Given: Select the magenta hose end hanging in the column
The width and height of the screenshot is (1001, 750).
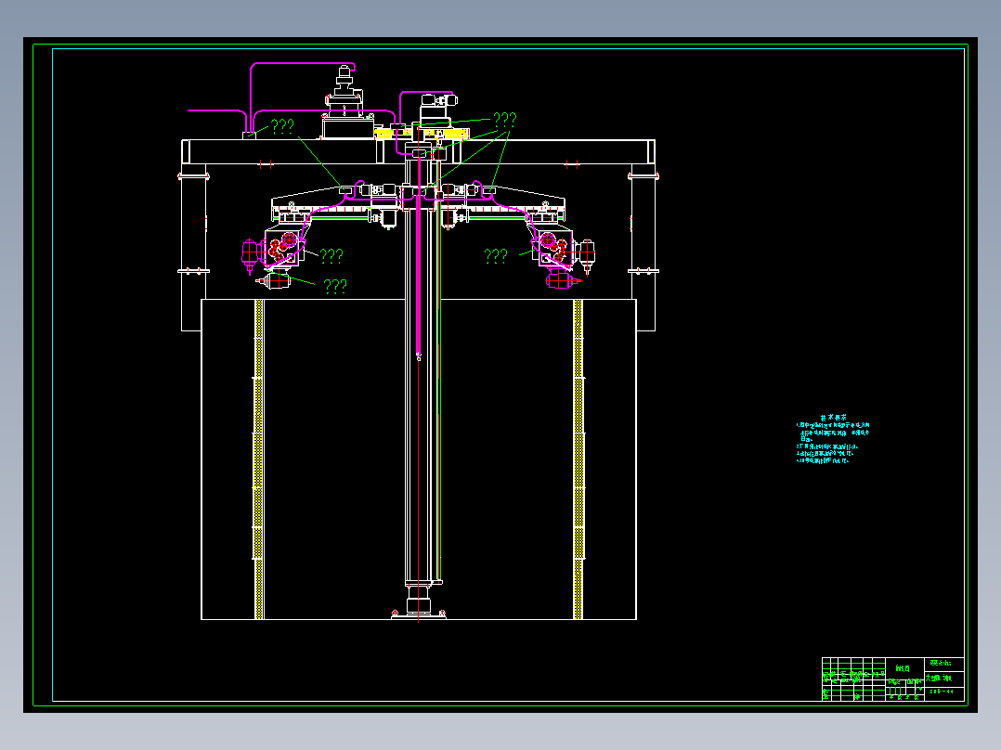Looking at the screenshot, I should click(419, 356).
